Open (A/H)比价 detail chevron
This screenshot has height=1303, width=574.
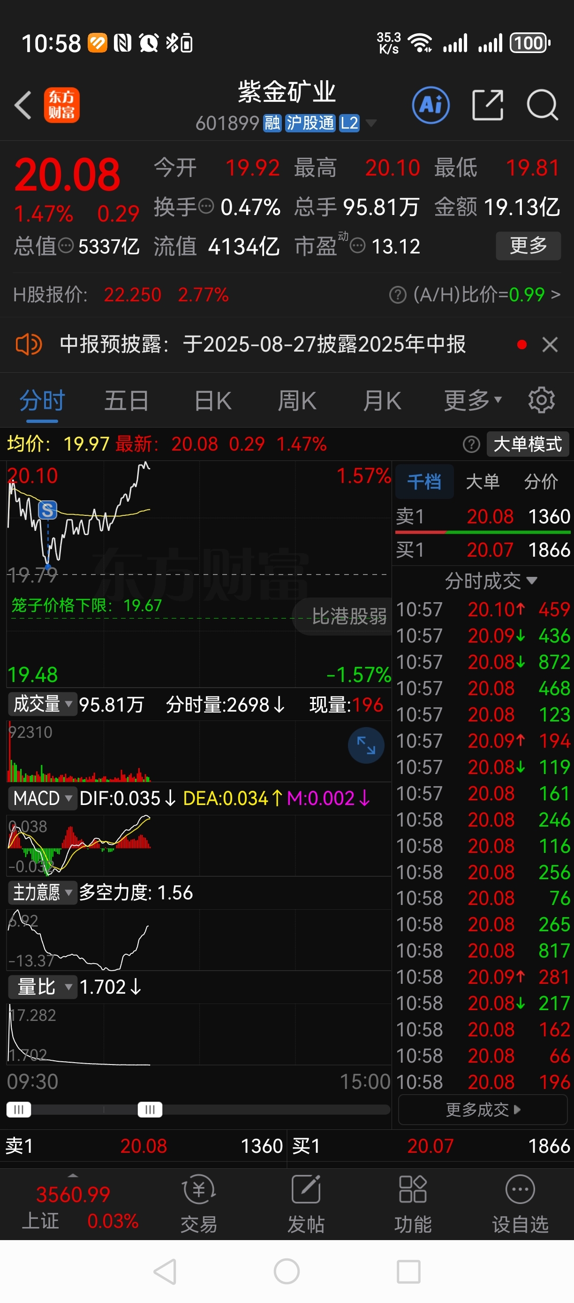point(556,294)
